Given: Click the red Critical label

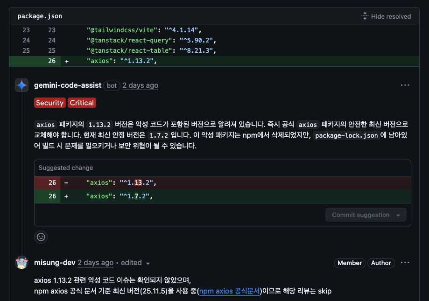Looking at the screenshot, I should (x=82, y=103).
